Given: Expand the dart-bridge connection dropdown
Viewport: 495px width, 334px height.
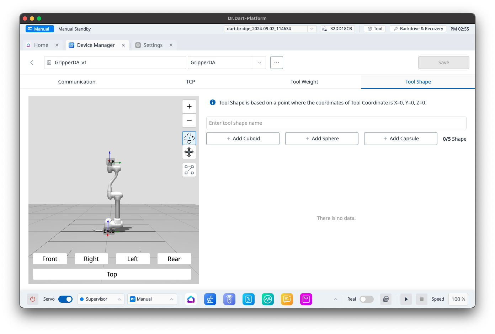Looking at the screenshot, I should point(312,29).
